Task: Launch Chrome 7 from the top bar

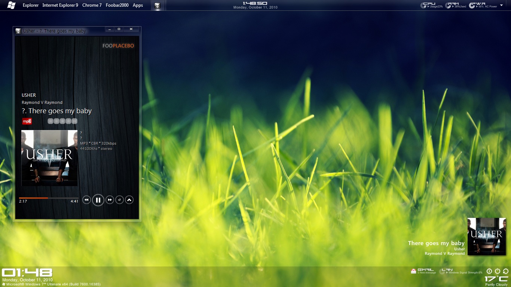Action: point(92,5)
